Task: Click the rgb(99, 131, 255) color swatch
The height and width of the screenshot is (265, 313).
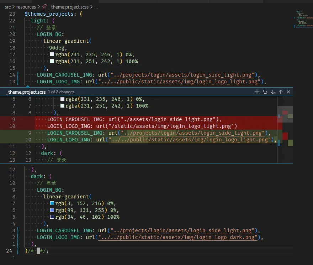Action: coord(52,210)
